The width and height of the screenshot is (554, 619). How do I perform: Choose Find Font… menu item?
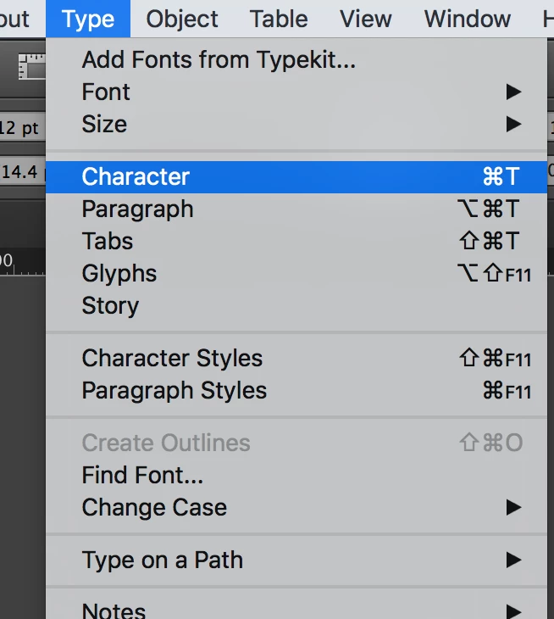coord(296,475)
